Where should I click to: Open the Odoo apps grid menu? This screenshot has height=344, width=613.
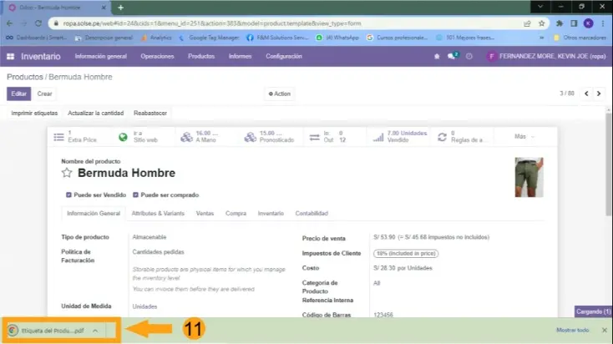pyautogui.click(x=10, y=56)
